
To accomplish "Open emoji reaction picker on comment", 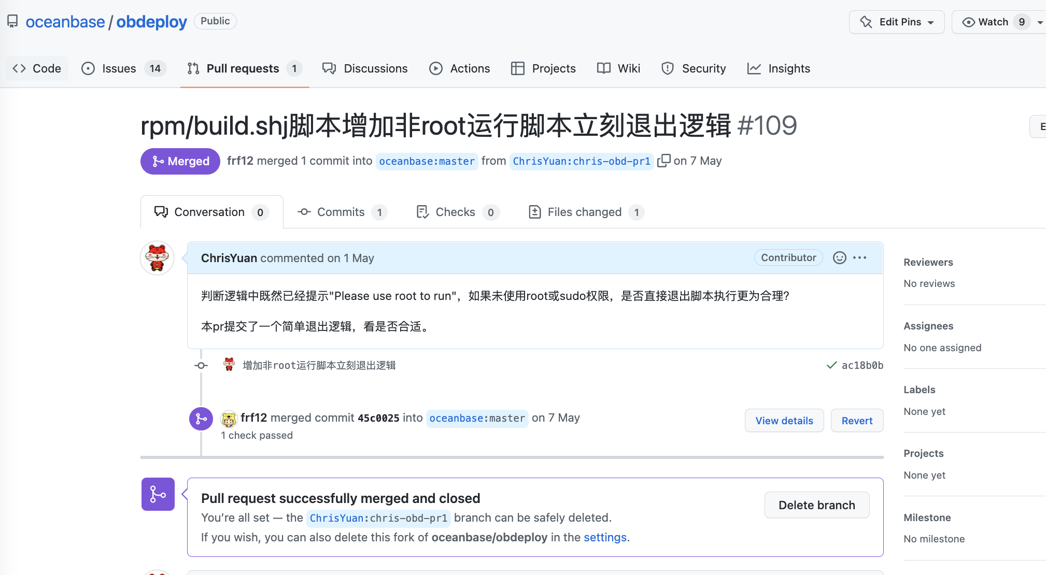I will click(x=839, y=258).
